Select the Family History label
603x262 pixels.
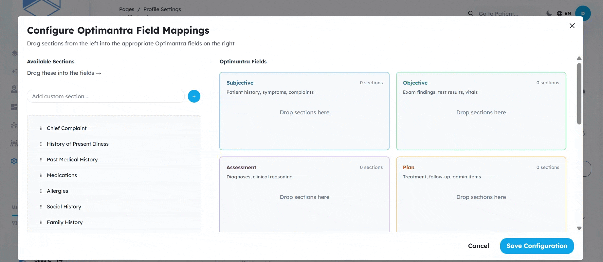[65, 222]
